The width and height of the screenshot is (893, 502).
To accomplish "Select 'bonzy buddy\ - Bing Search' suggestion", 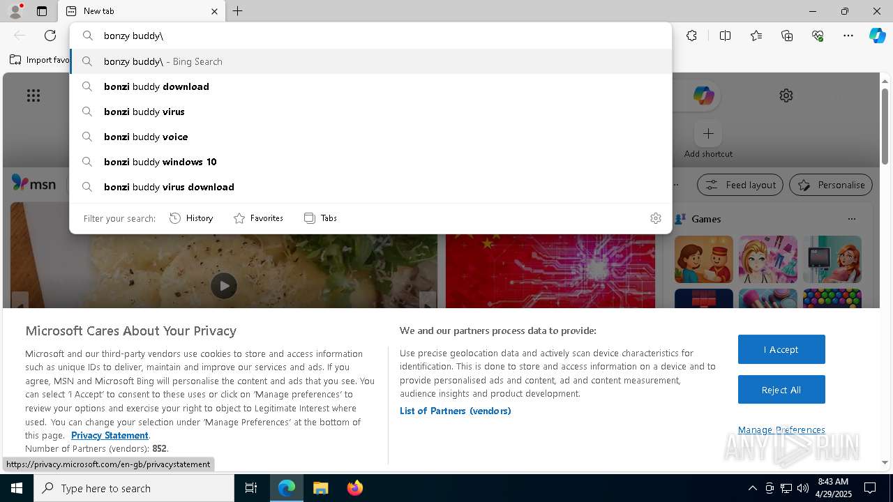I will point(370,61).
